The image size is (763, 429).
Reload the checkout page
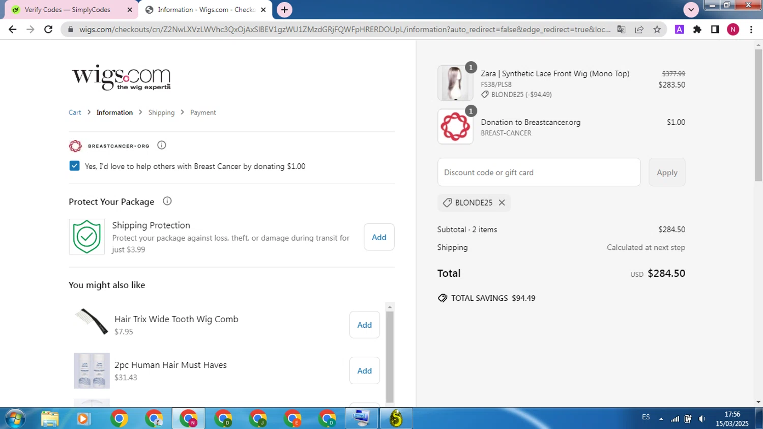(x=48, y=30)
